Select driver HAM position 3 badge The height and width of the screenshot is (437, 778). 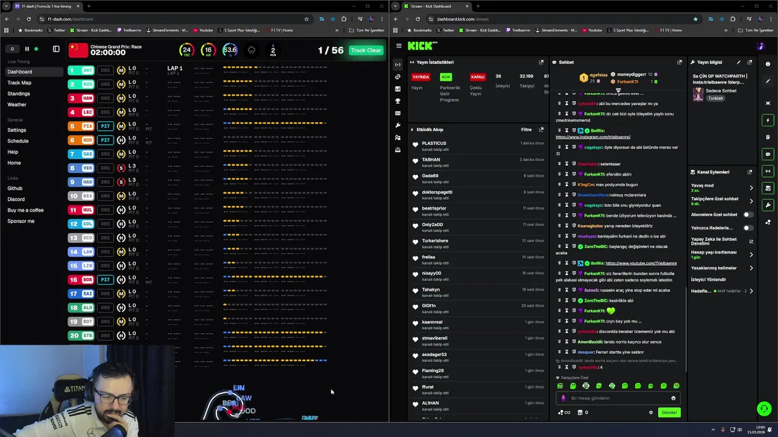point(81,98)
